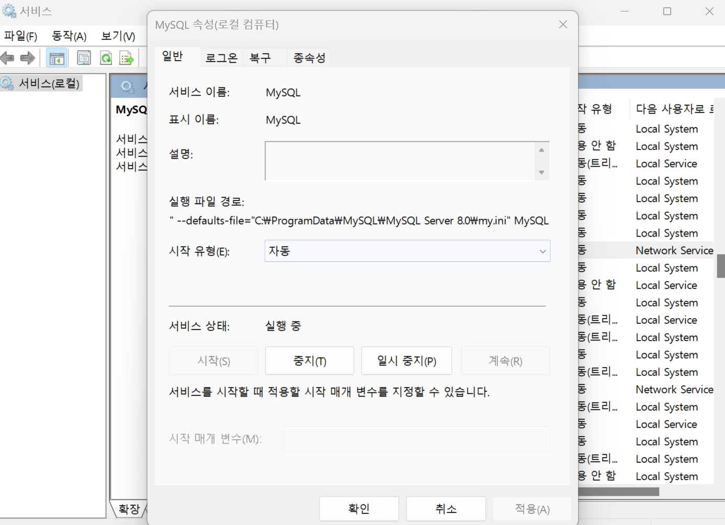This screenshot has height=525, width=725.
Task: Click the 적용(A) button
Action: click(x=532, y=509)
